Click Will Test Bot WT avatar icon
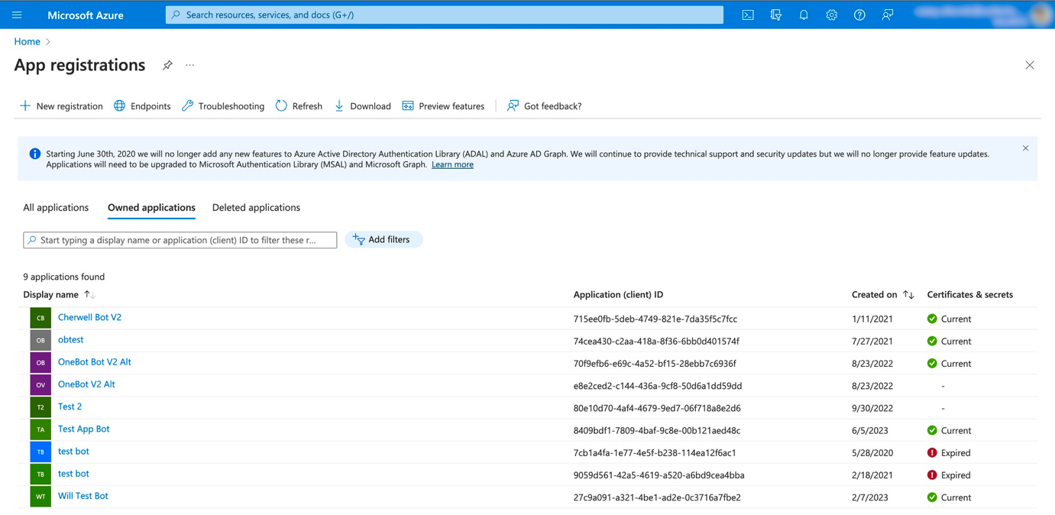 tap(40, 497)
